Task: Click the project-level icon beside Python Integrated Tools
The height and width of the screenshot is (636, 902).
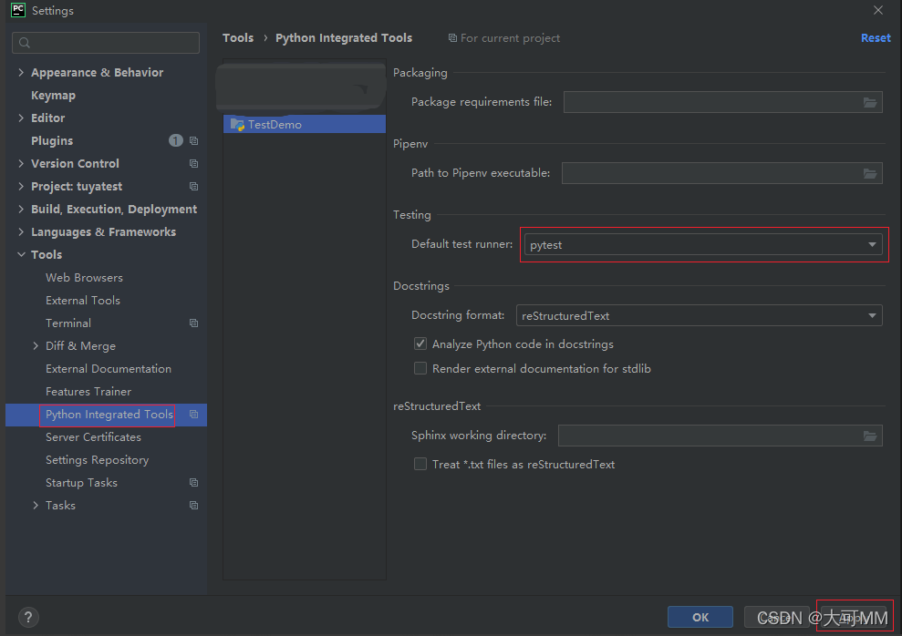Action: 194,415
